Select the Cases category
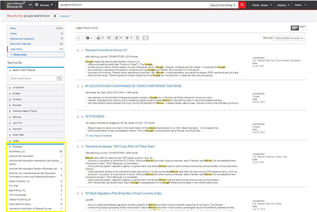The width and height of the screenshot is (317, 212). click(x=36, y=33)
